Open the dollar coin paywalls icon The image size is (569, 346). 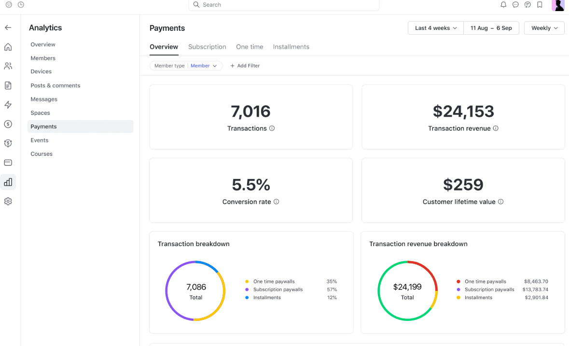pyautogui.click(x=8, y=124)
